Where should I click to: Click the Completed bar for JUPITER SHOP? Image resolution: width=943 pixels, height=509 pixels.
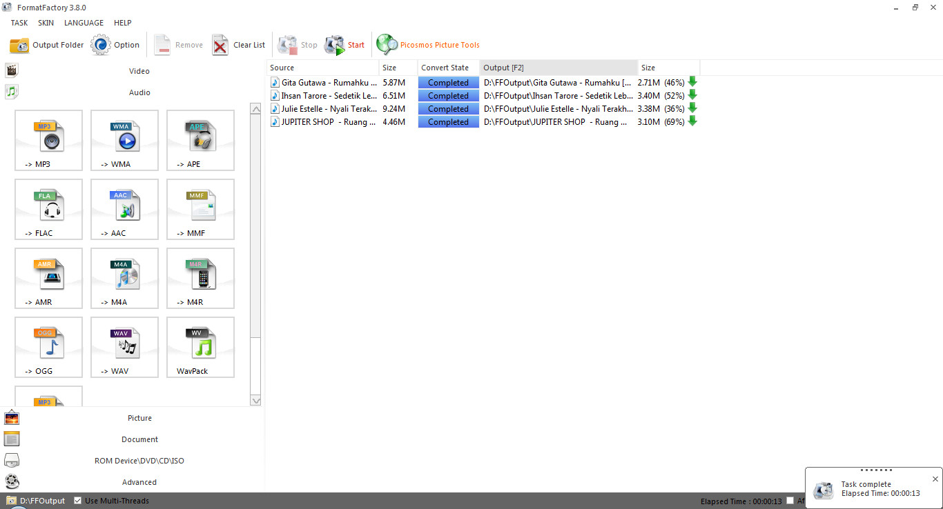[x=448, y=121]
